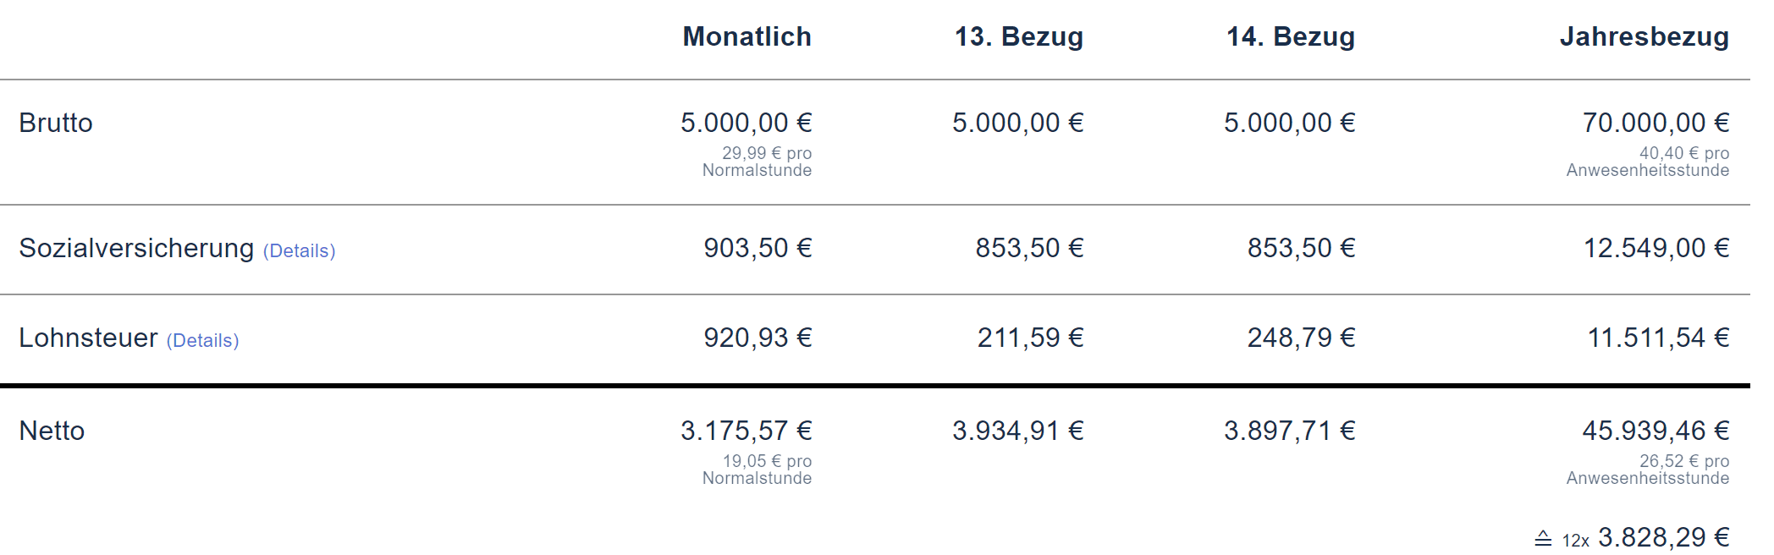Image resolution: width=1774 pixels, height=555 pixels.
Task: Select the monthly net 3.175,57 € value
Action: coord(746,431)
